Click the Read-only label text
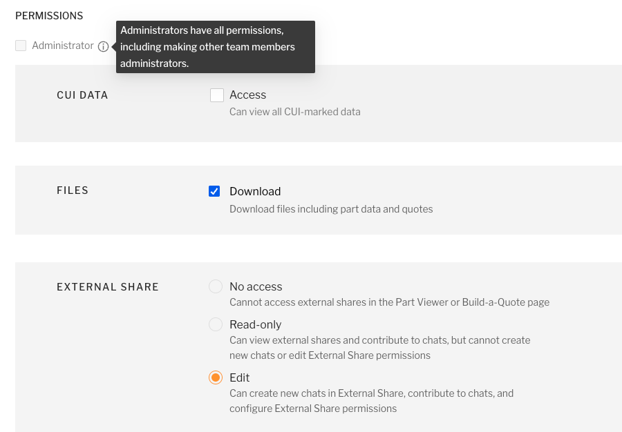Screen dimensions: 622x432 pyautogui.click(x=255, y=324)
